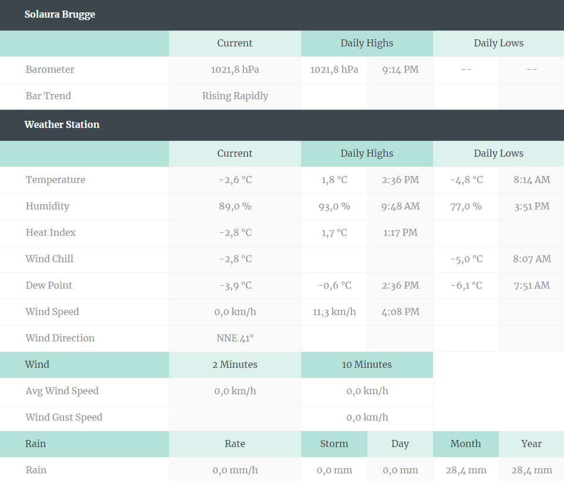Click the Rate column header
The width and height of the screenshot is (564, 481).
click(235, 443)
